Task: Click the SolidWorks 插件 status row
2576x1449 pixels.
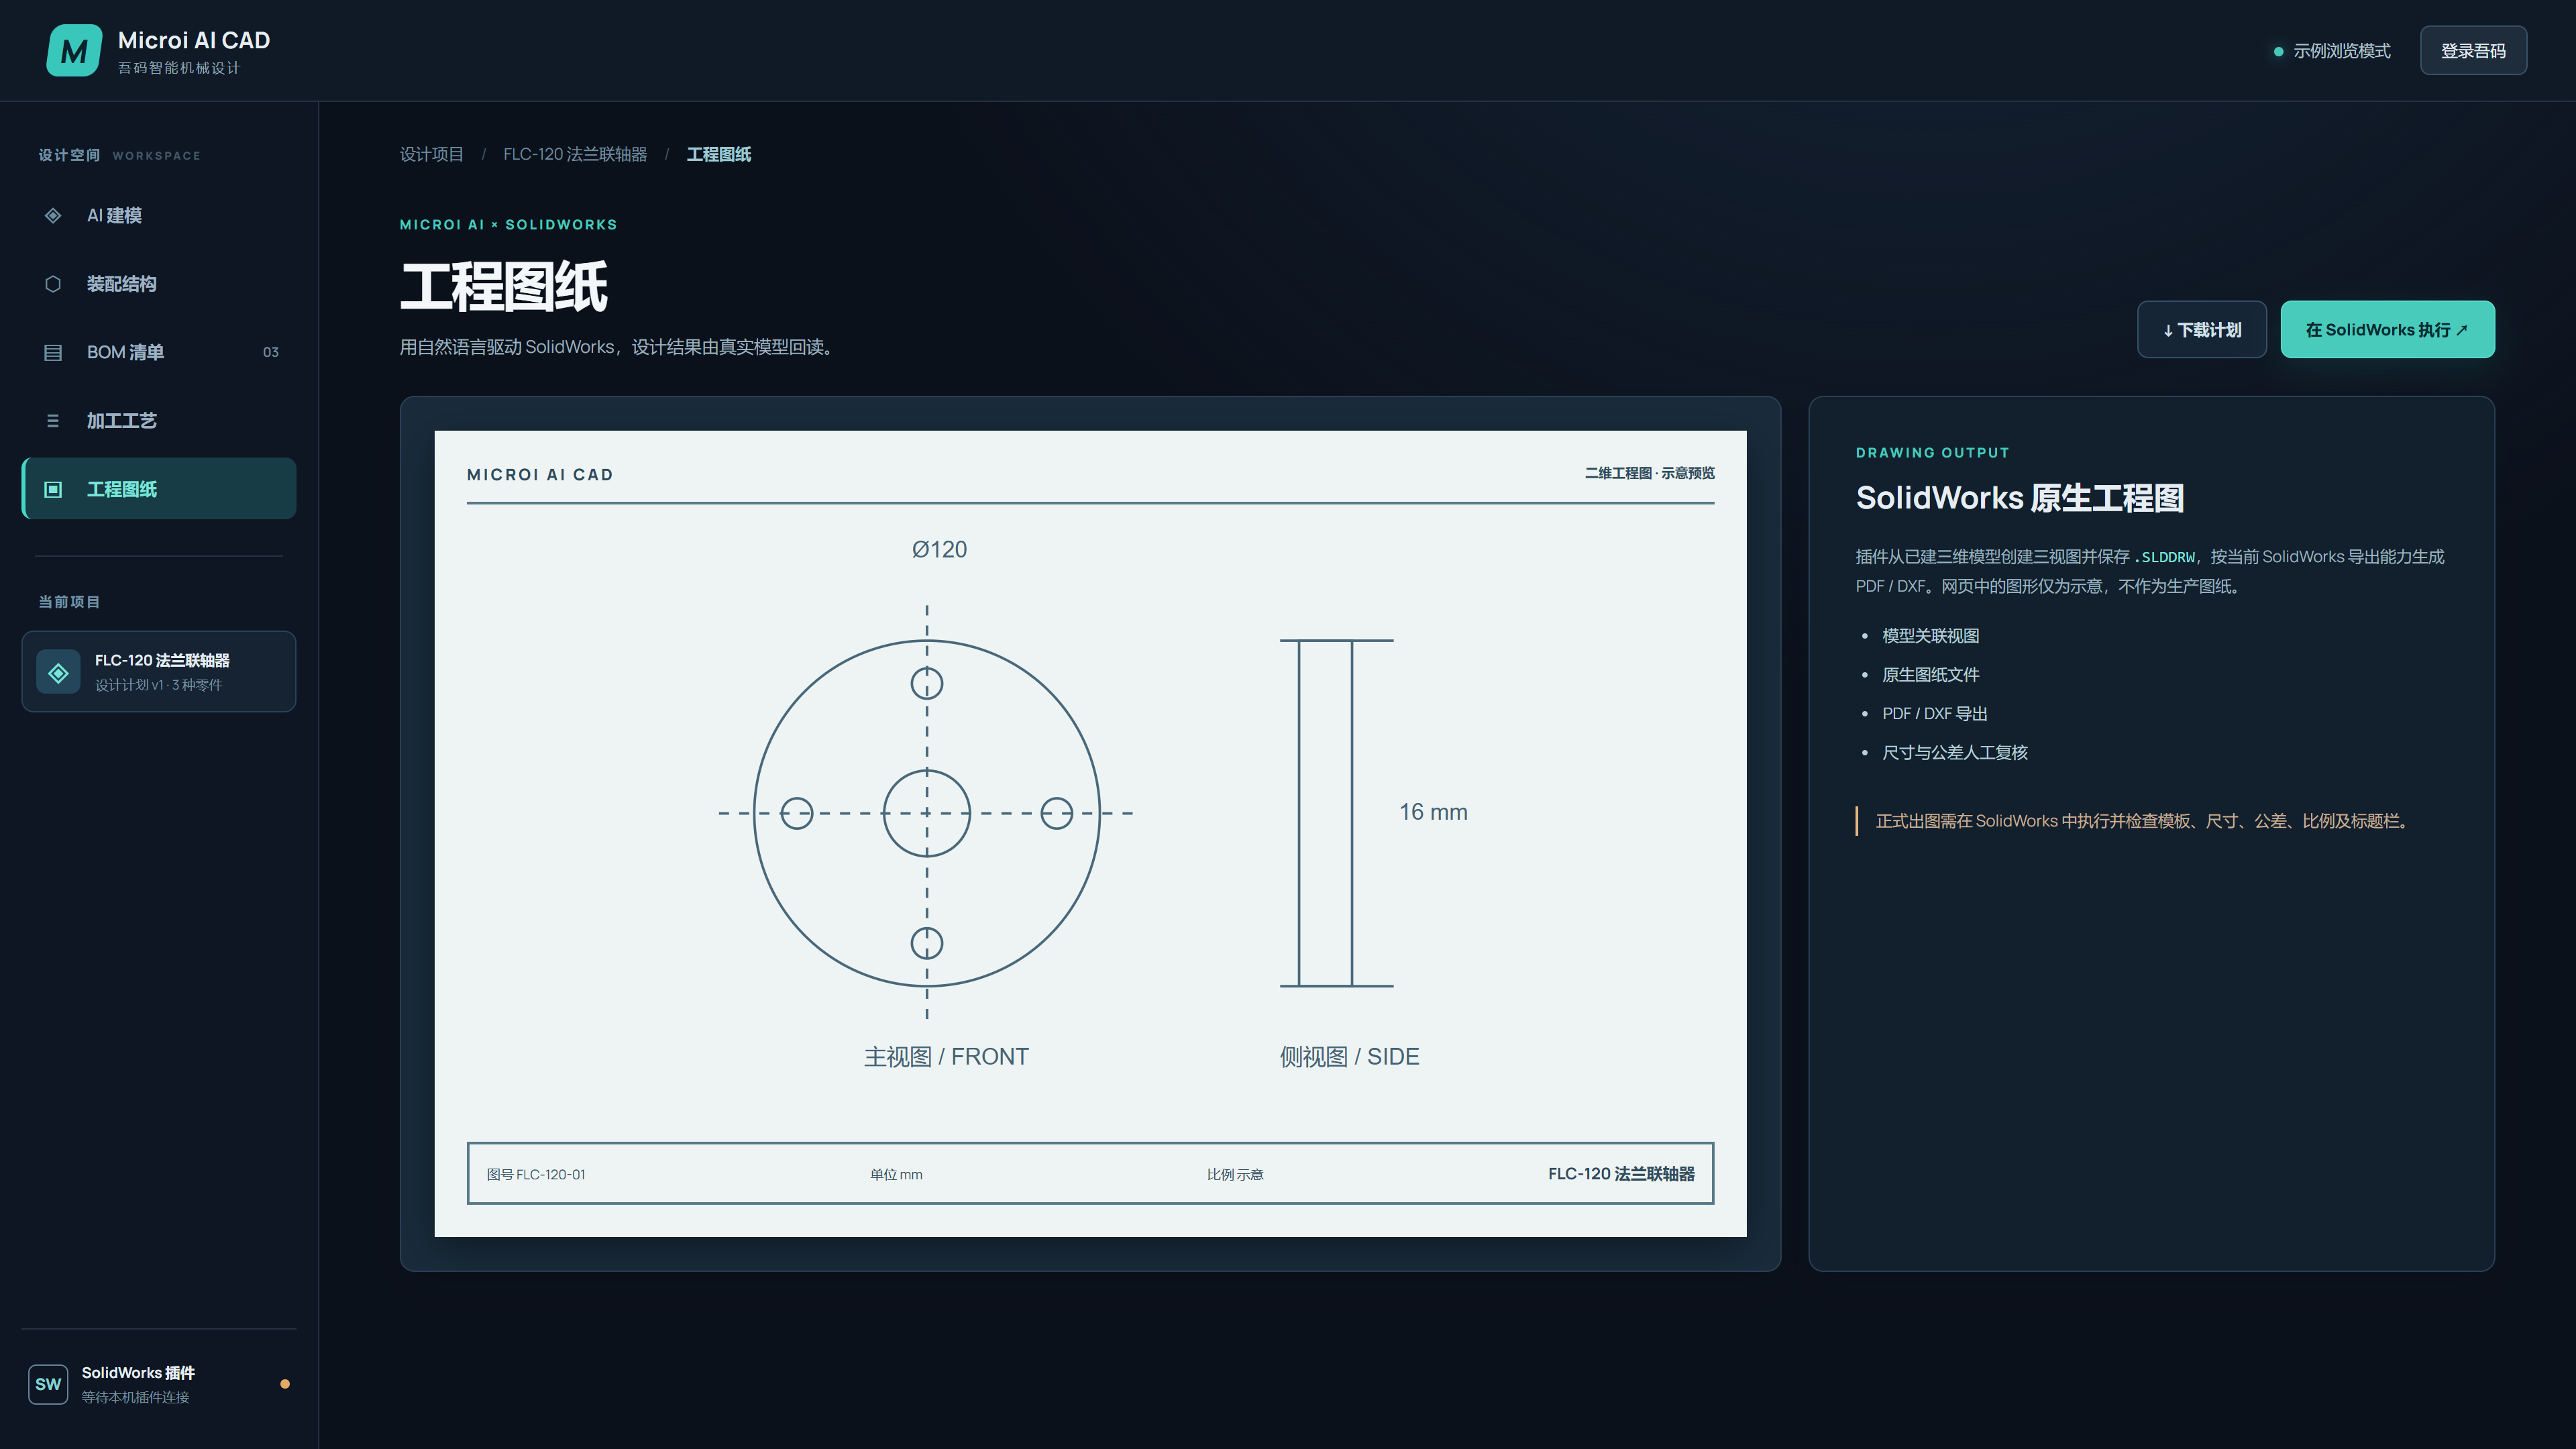Action: [159, 1384]
